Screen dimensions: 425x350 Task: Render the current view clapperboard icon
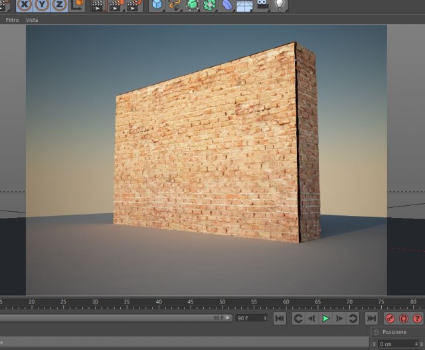pos(98,5)
